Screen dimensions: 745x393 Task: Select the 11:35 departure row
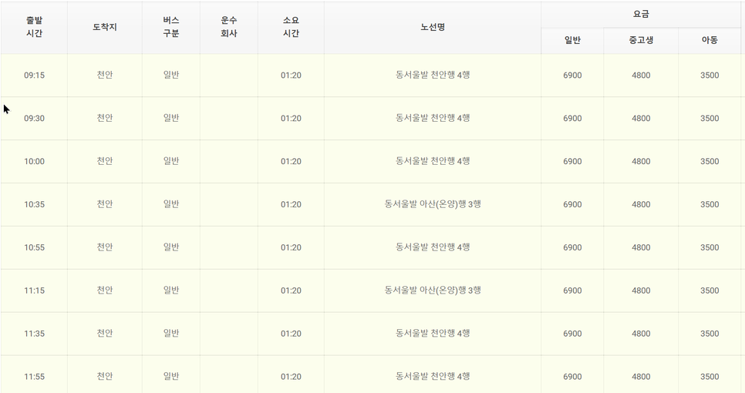tap(371, 334)
